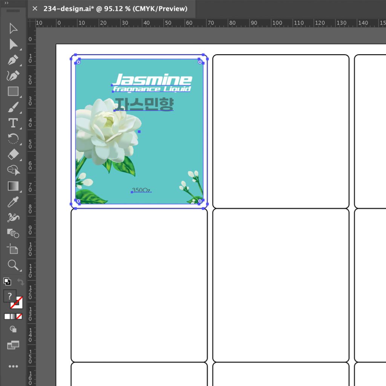Screen dimensions: 386x386
Task: Close the 234-design.ai document tab
Action: click(x=35, y=9)
